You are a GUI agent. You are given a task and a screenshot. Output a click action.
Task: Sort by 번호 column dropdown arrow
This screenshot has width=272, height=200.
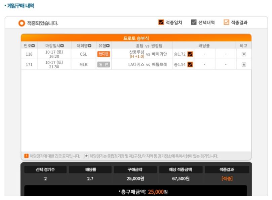click(33, 46)
